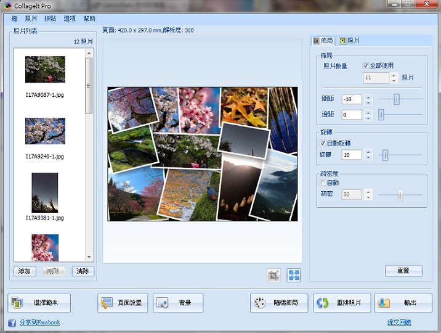
Task: Open 頁面設置 page setup
Action: pyautogui.click(x=123, y=303)
